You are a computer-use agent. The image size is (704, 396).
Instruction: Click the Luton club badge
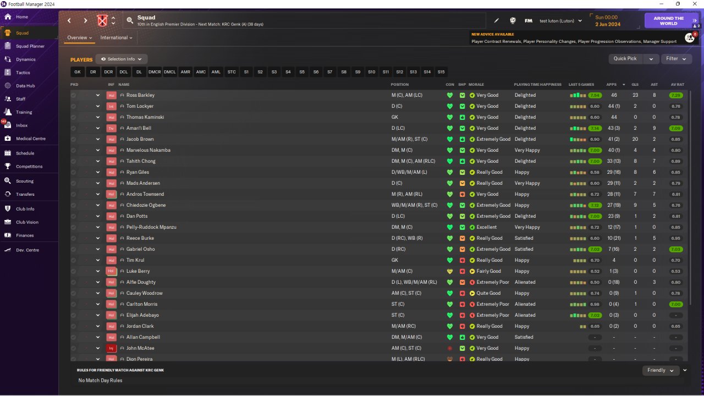point(102,21)
